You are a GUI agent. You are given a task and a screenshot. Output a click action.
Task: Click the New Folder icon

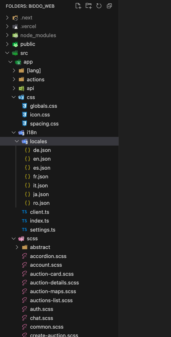point(89,6)
